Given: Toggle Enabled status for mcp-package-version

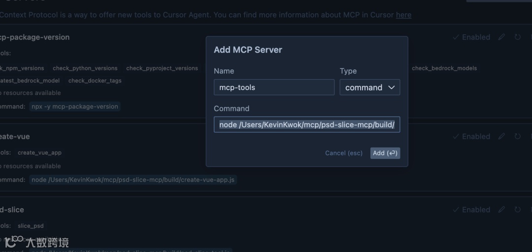Looking at the screenshot, I should 471,37.
